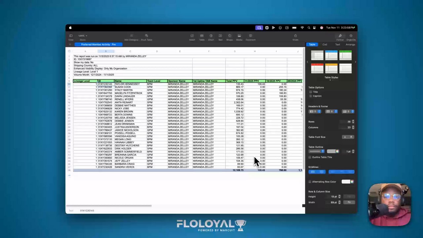The height and width of the screenshot is (238, 423).
Task: Enable the table Caption checkbox
Action: point(310,96)
